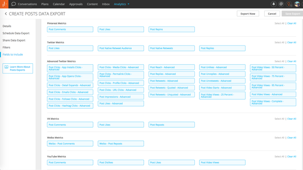Screen dimensions: 303x170
Task: Click the Save Export button
Action: [293, 14]
